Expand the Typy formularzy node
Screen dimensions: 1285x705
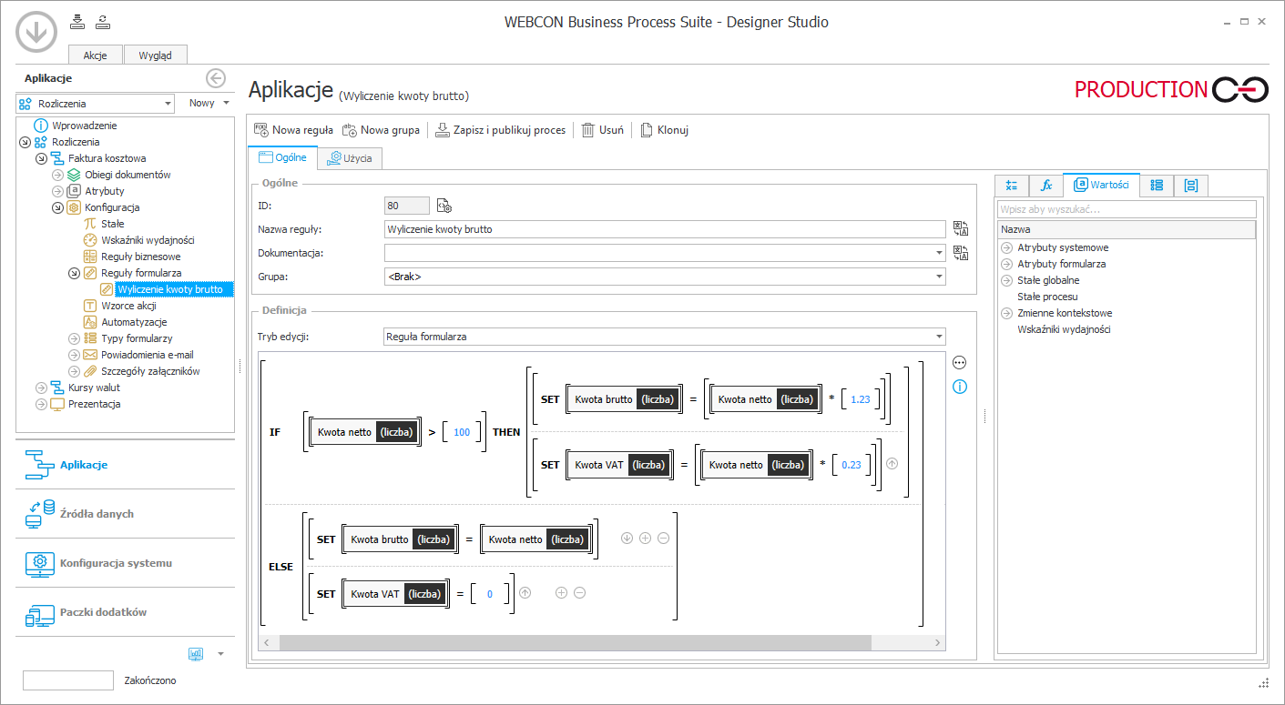[73, 338]
